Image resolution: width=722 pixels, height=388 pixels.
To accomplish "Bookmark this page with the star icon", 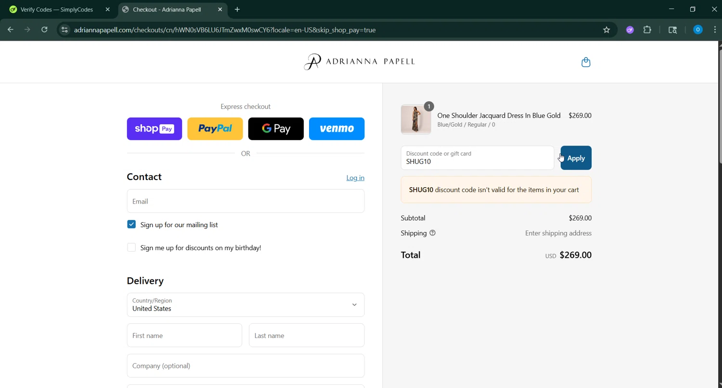I will [606, 30].
